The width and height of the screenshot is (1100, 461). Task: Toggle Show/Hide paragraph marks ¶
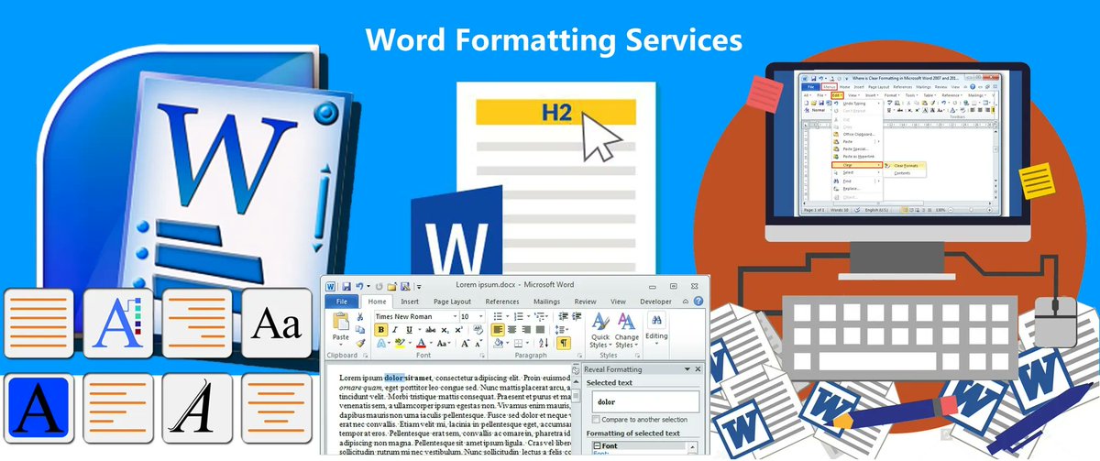point(564,344)
